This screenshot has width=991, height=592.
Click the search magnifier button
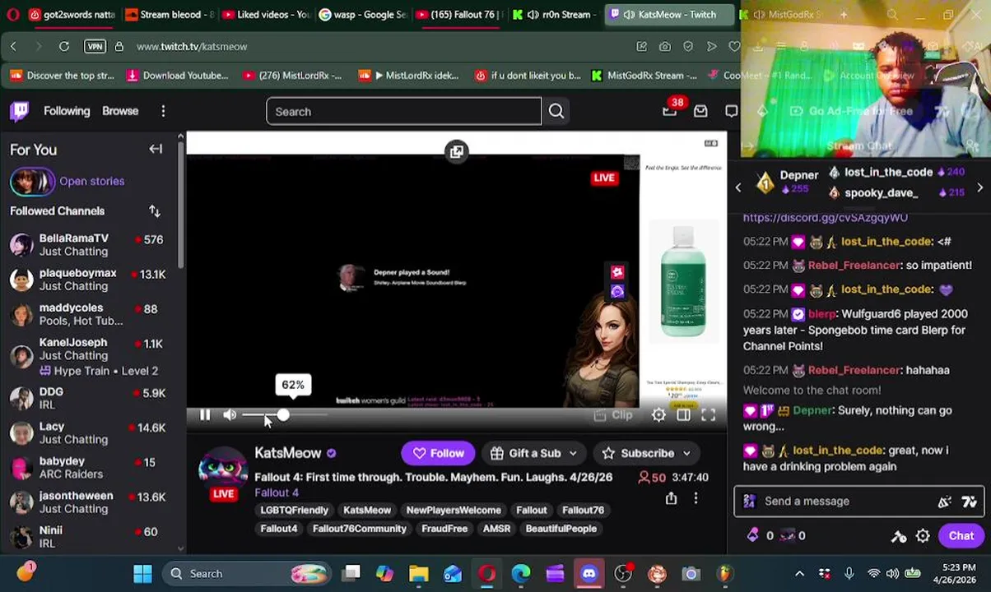coord(556,112)
